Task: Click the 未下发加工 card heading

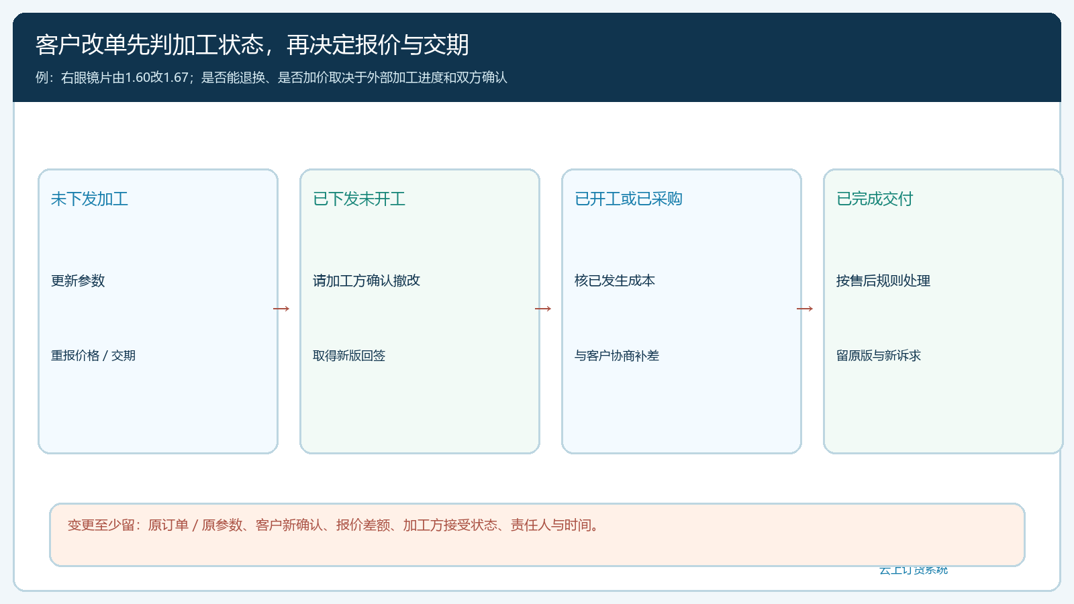Action: (90, 199)
